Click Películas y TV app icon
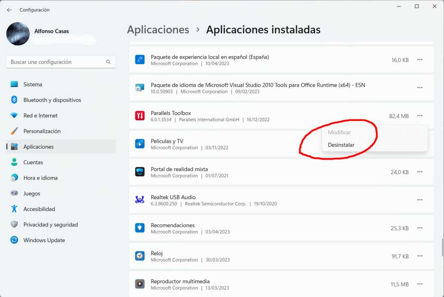Image resolution: width=444 pixels, height=297 pixels. tap(140, 144)
